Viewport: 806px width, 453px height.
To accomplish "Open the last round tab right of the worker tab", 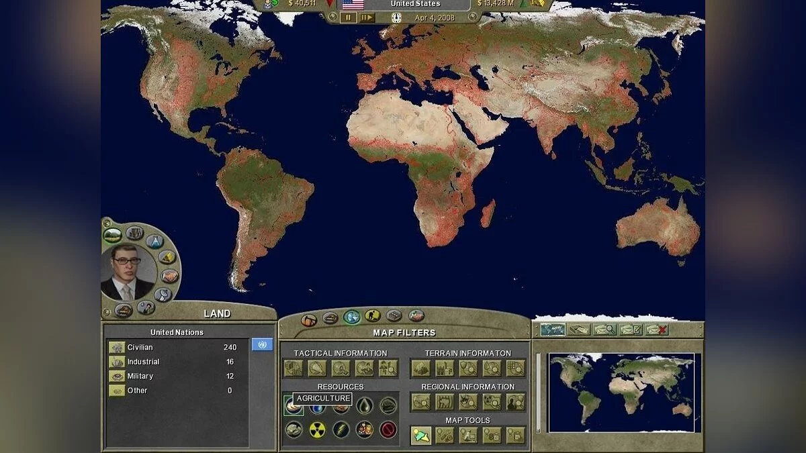I will [416, 315].
